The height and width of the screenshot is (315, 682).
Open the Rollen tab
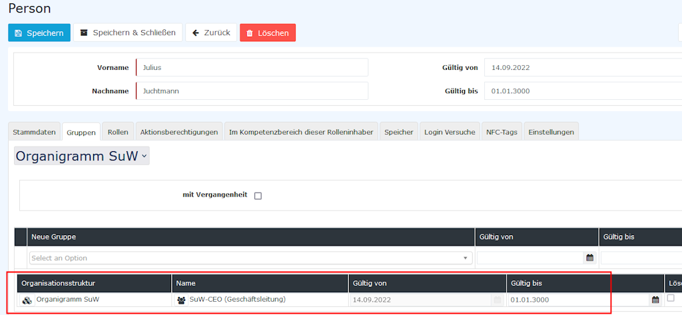118,132
